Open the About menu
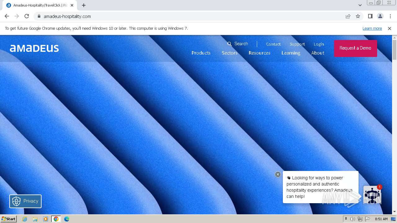The width and height of the screenshot is (397, 223). (x=318, y=53)
